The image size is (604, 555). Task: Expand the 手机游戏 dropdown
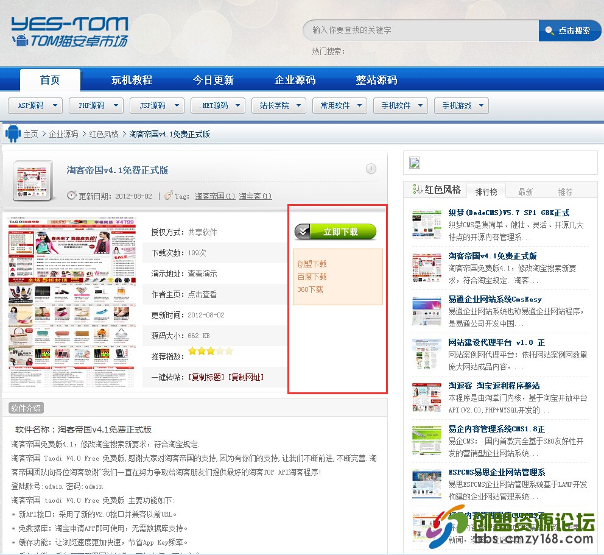461,105
